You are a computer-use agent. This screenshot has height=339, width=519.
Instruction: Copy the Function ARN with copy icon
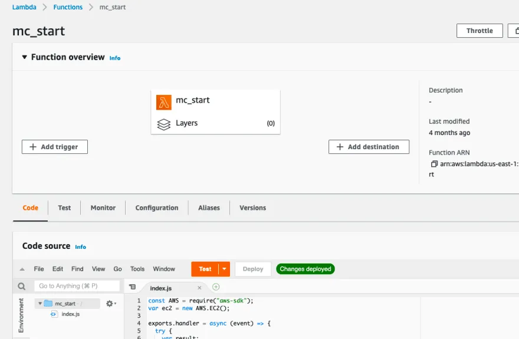434,164
